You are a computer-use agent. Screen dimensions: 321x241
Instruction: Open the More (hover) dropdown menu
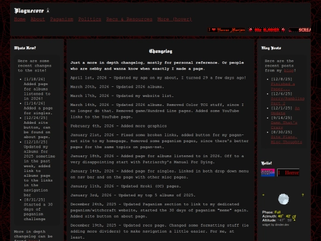(175, 19)
